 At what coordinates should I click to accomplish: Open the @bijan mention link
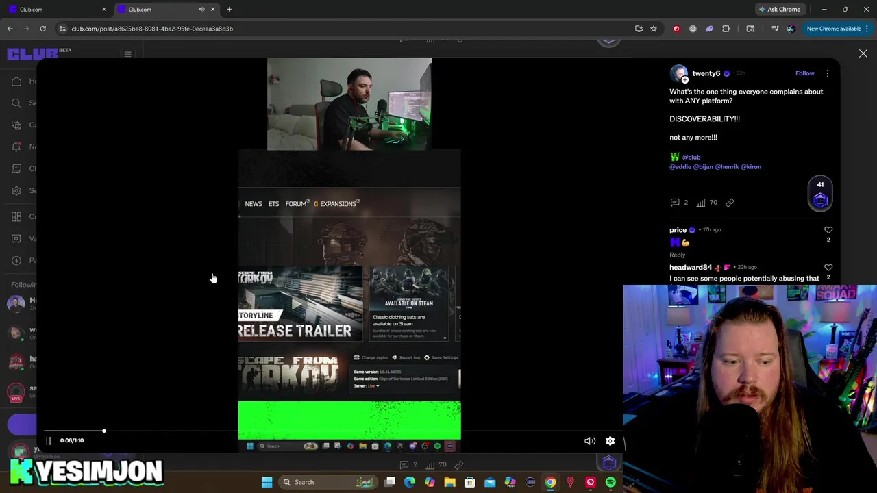(704, 167)
